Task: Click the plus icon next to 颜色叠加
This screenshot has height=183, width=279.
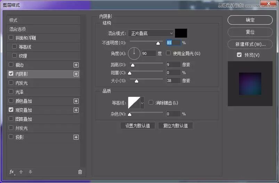Action: click(x=76, y=101)
